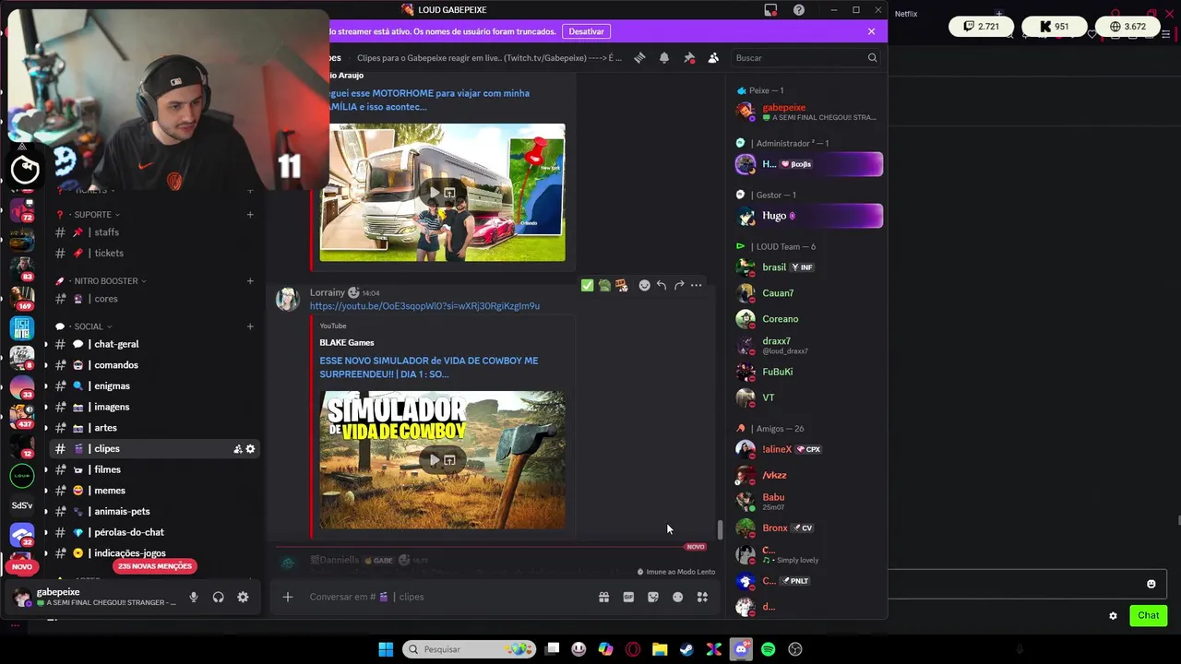Dismiss the streamer mode banner
Screen dimensions: 1181x664
point(871,31)
